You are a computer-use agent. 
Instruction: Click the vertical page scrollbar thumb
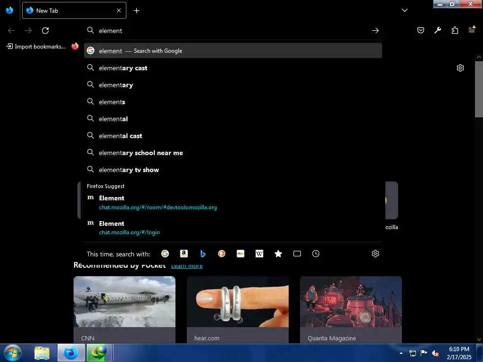pyautogui.click(x=479, y=89)
